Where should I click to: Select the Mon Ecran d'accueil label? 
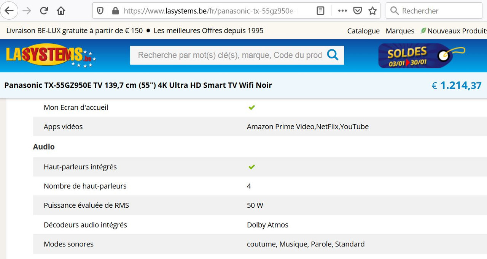76,107
